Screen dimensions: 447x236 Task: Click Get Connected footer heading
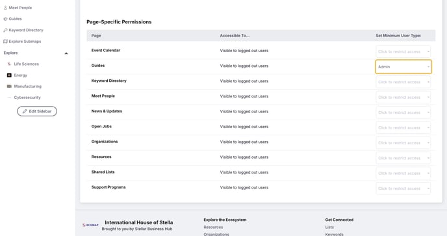[x=339, y=220]
